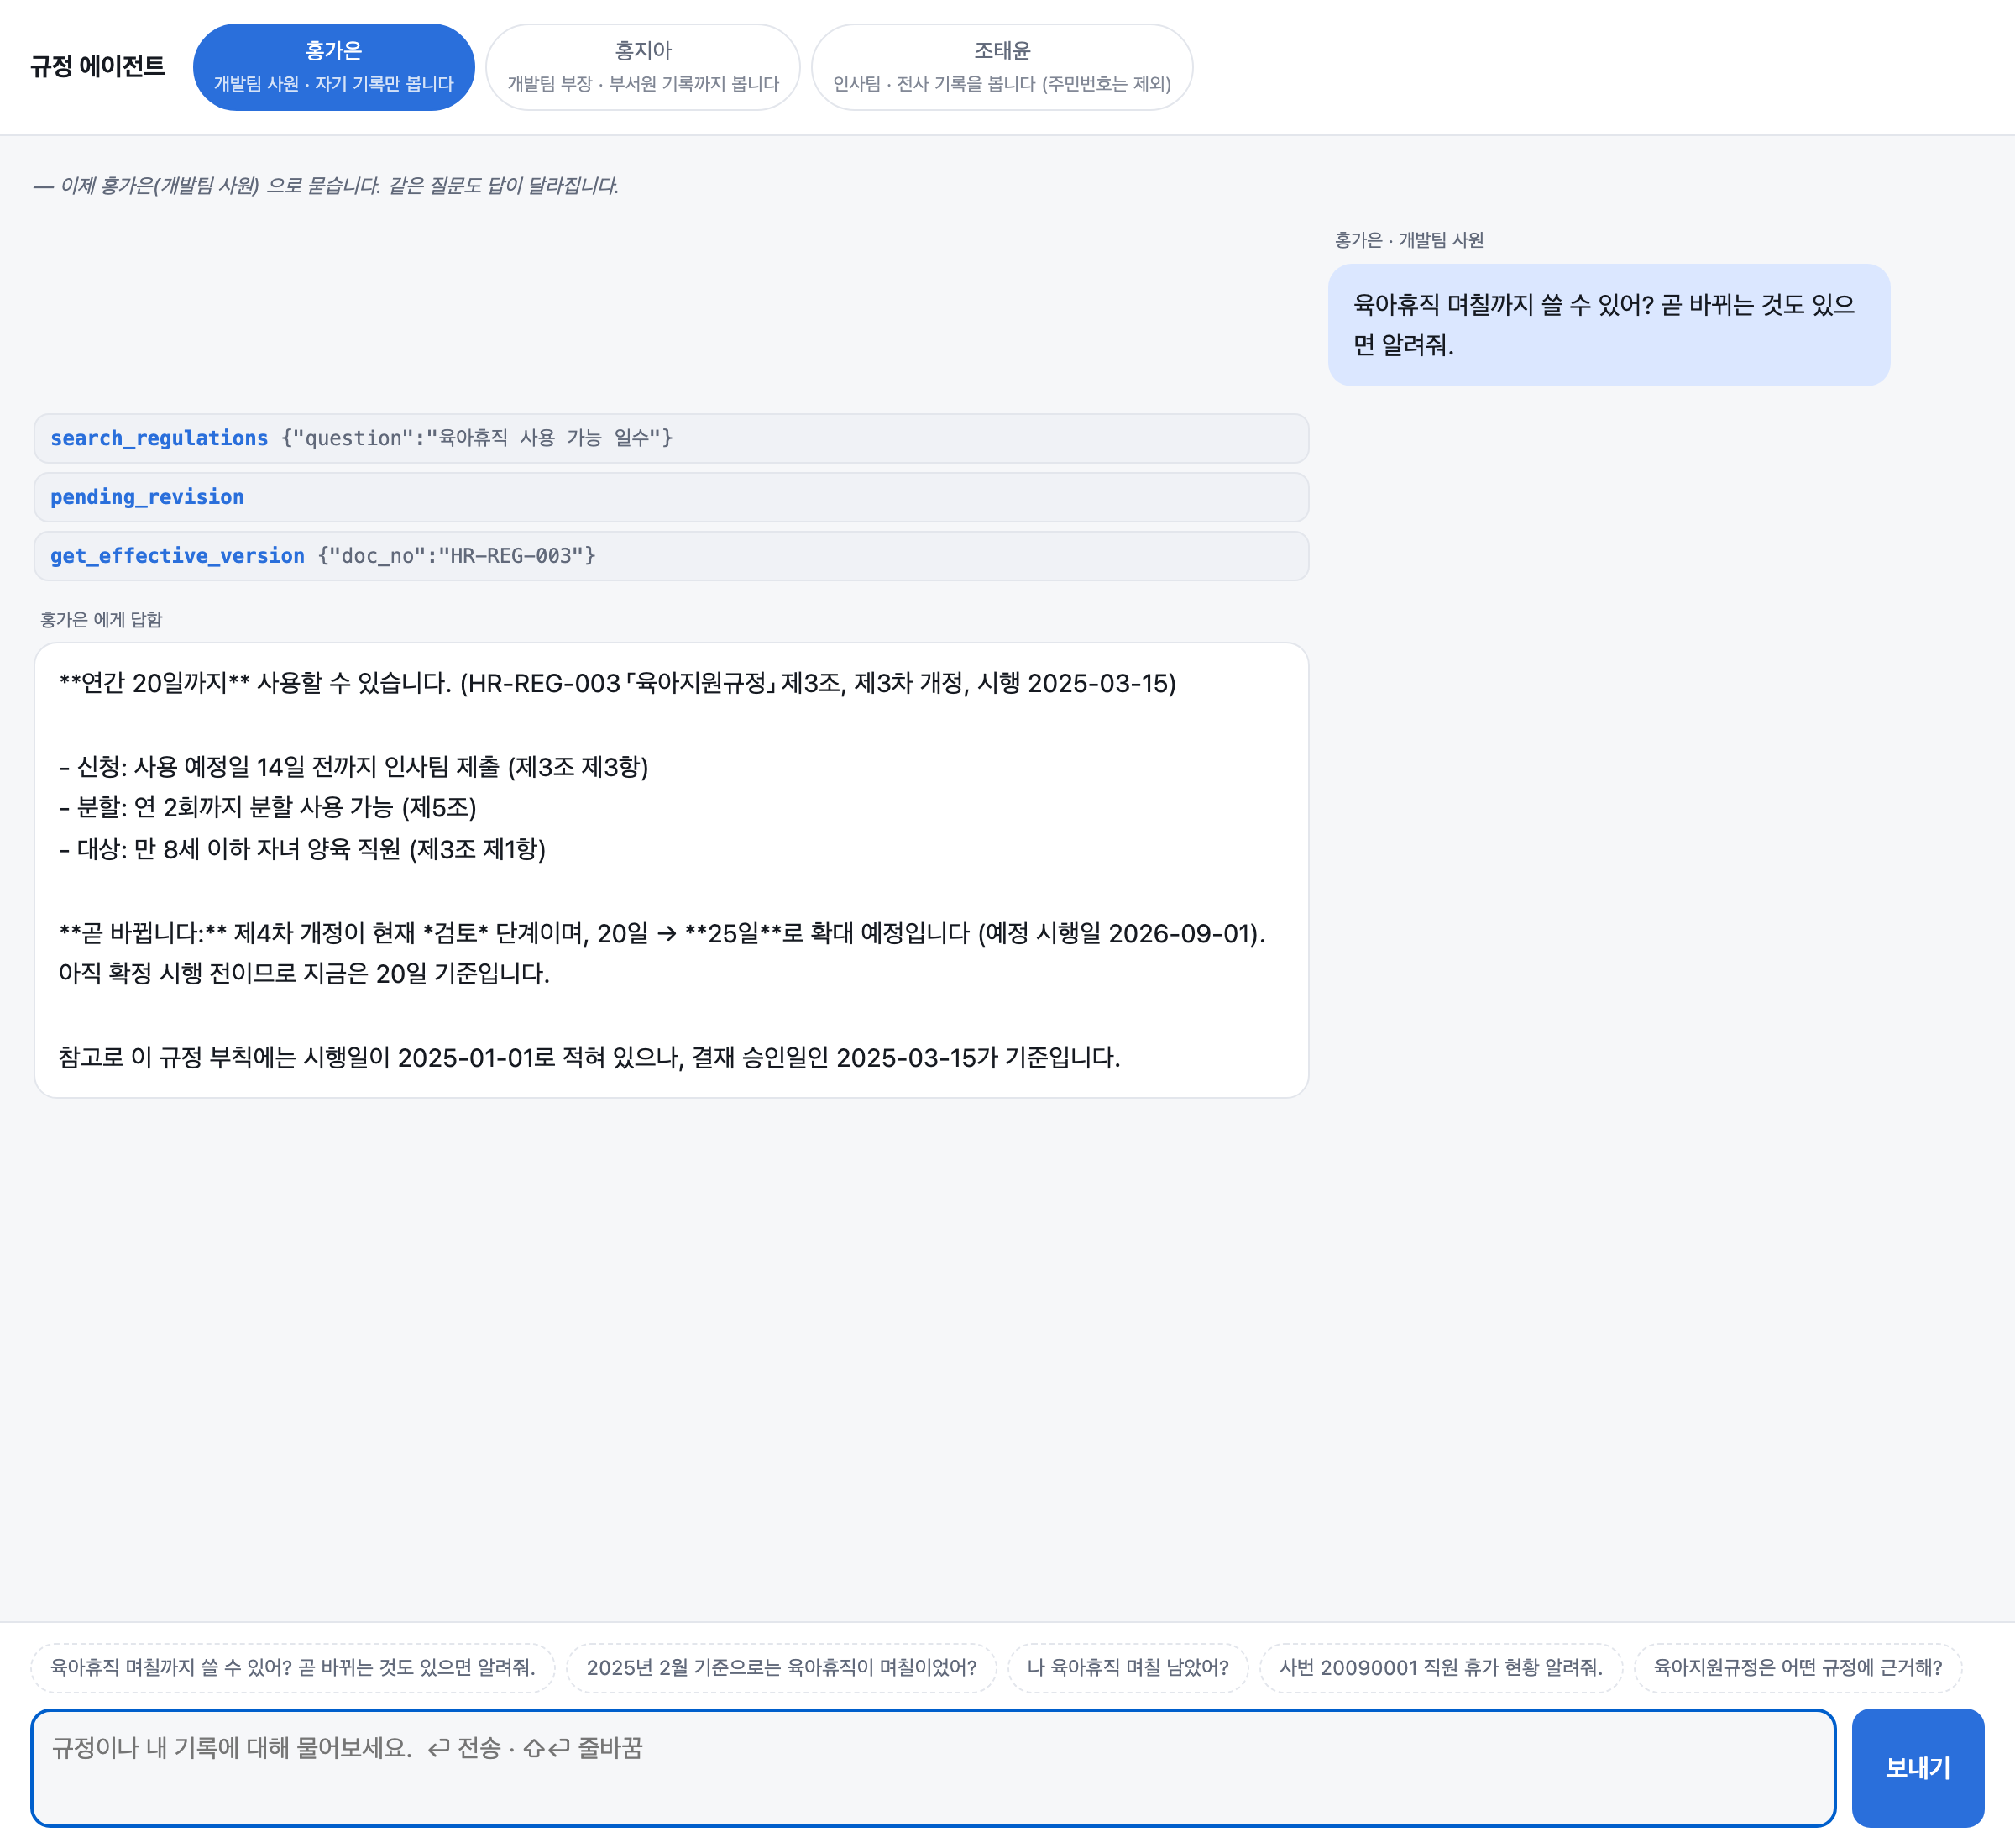This screenshot has height=1848, width=2015.
Task: Pick suggestion '2025년 2월 기준으로는 육아휴직이 며칠이었어?'
Action: click(x=782, y=1667)
